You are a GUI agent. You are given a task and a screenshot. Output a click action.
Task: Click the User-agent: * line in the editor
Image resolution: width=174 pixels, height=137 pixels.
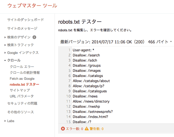pyautogui.click(x=84, y=50)
